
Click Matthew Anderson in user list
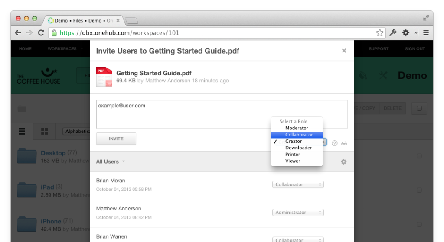(119, 208)
